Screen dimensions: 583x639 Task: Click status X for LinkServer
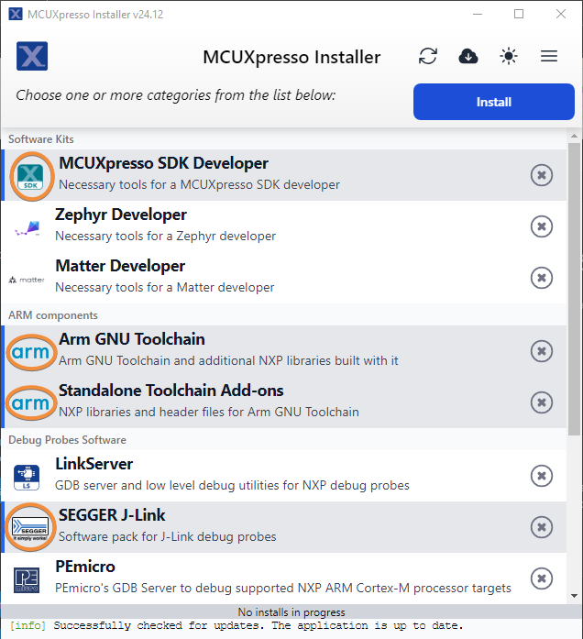(542, 476)
